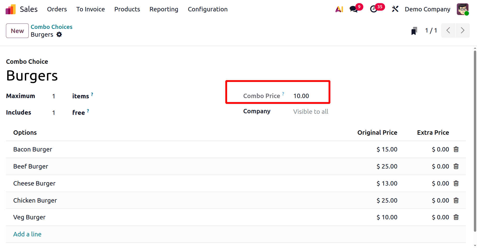Open the Demo Company selector
The width and height of the screenshot is (477, 248).
427,9
